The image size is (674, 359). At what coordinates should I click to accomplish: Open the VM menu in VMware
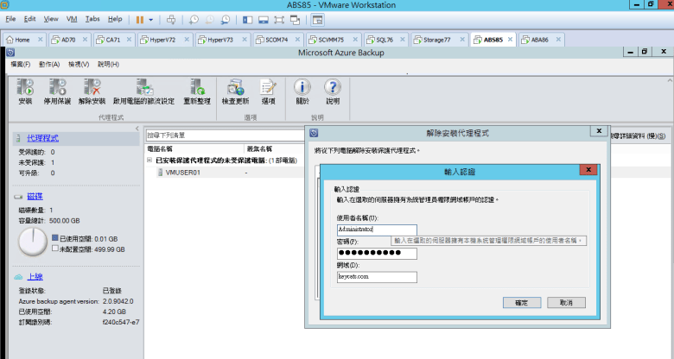click(72, 18)
